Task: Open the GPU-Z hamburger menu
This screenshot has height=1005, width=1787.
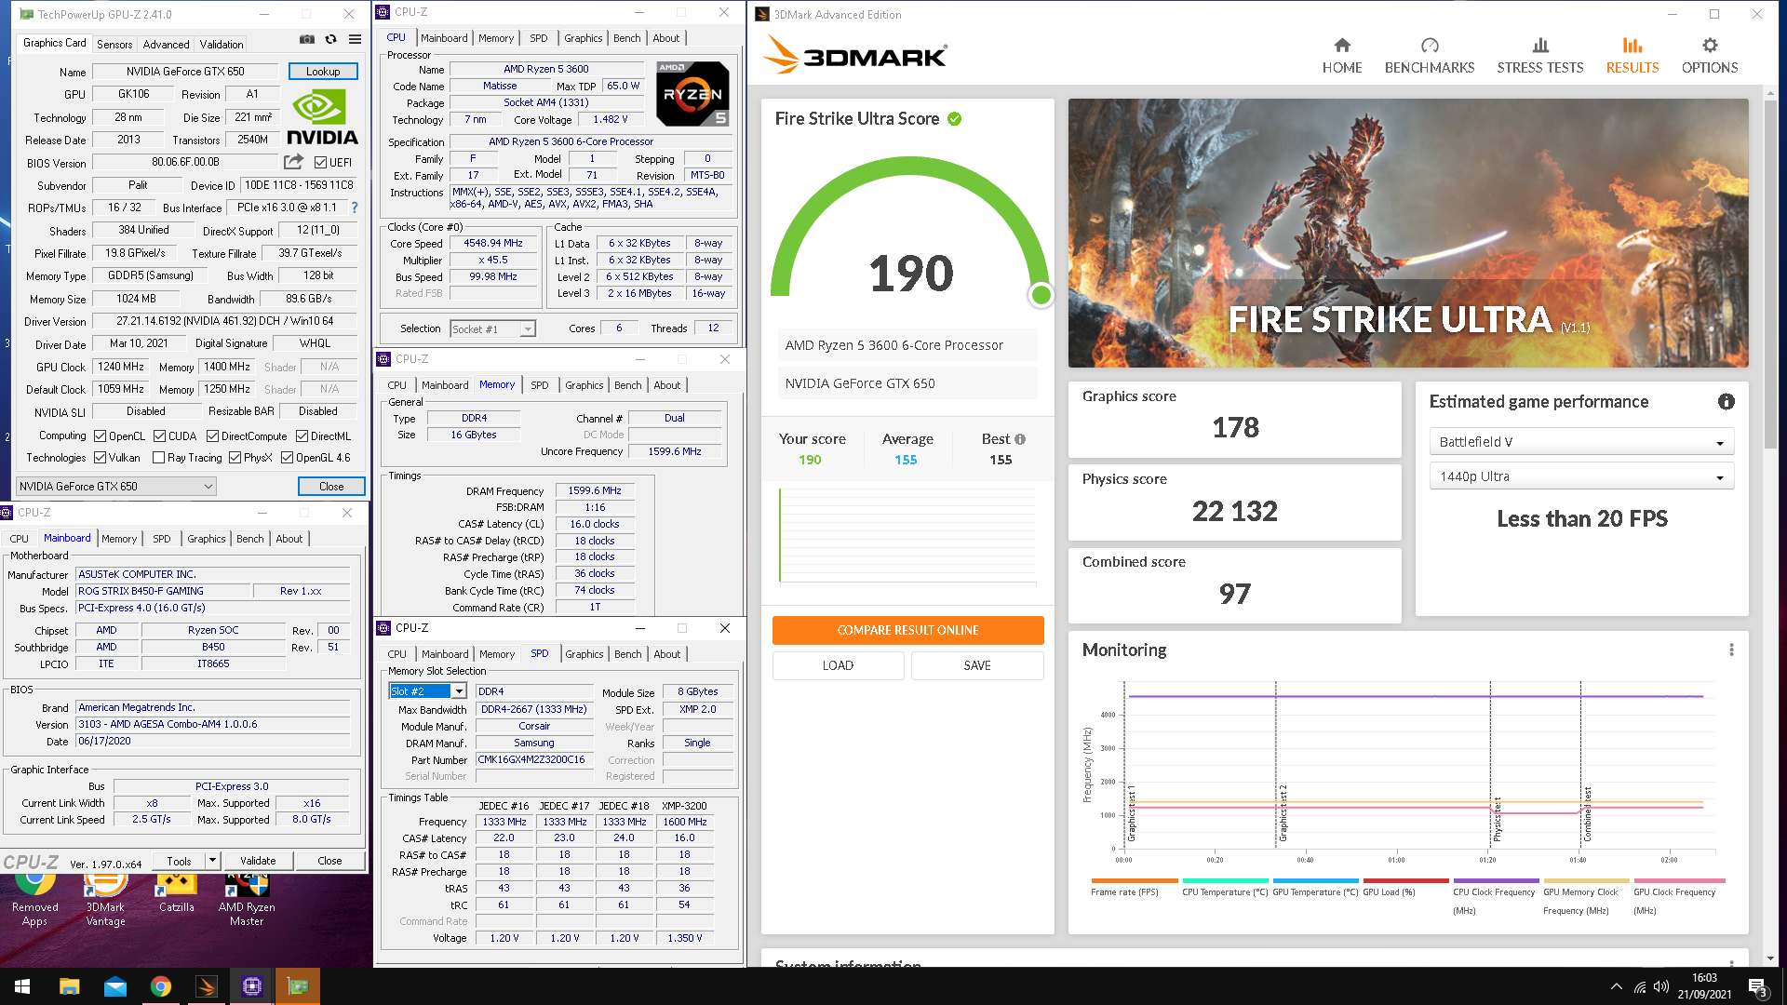Action: pyautogui.click(x=355, y=40)
